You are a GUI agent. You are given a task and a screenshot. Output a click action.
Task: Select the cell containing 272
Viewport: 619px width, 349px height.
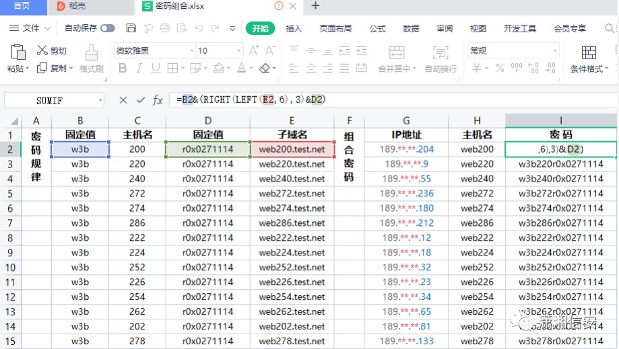(x=137, y=194)
